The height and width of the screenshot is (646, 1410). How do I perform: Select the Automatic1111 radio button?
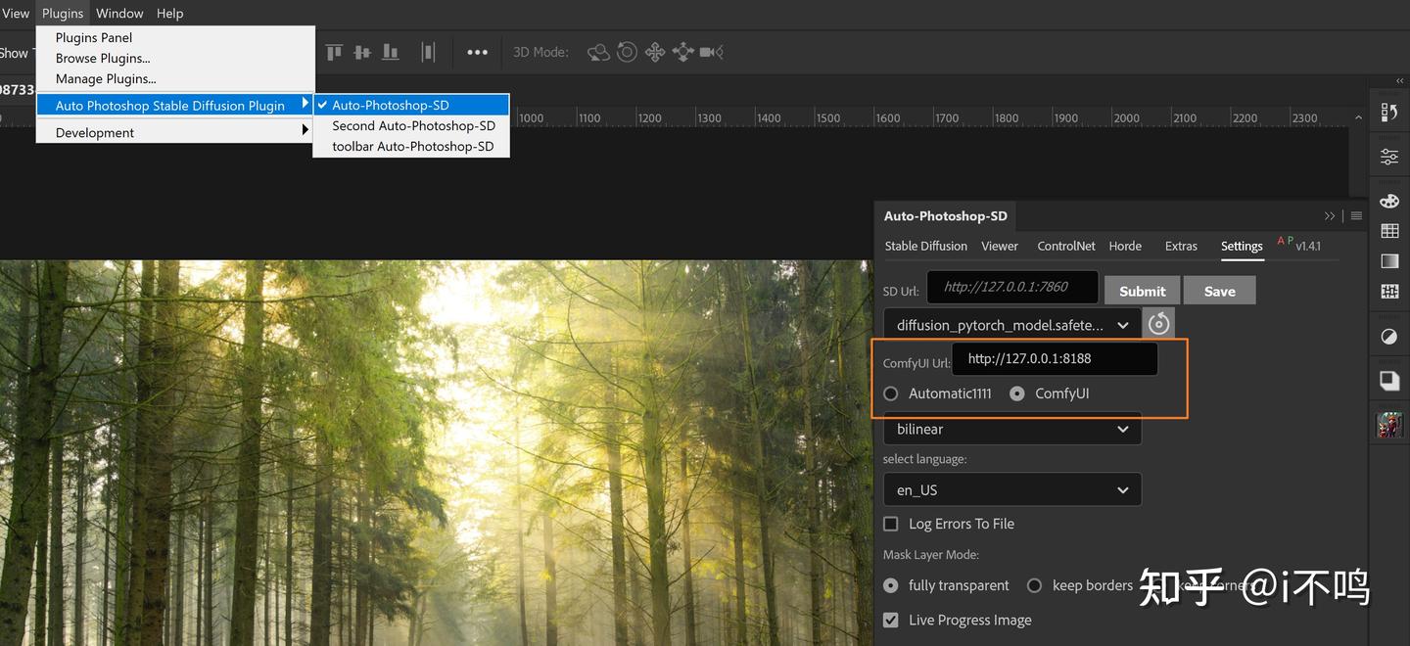[x=891, y=393]
